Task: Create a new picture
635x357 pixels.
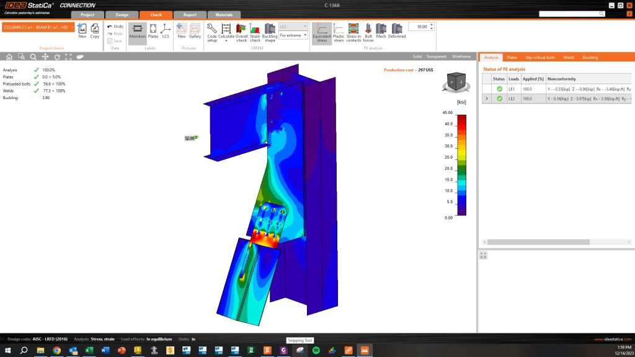Action: (182, 31)
